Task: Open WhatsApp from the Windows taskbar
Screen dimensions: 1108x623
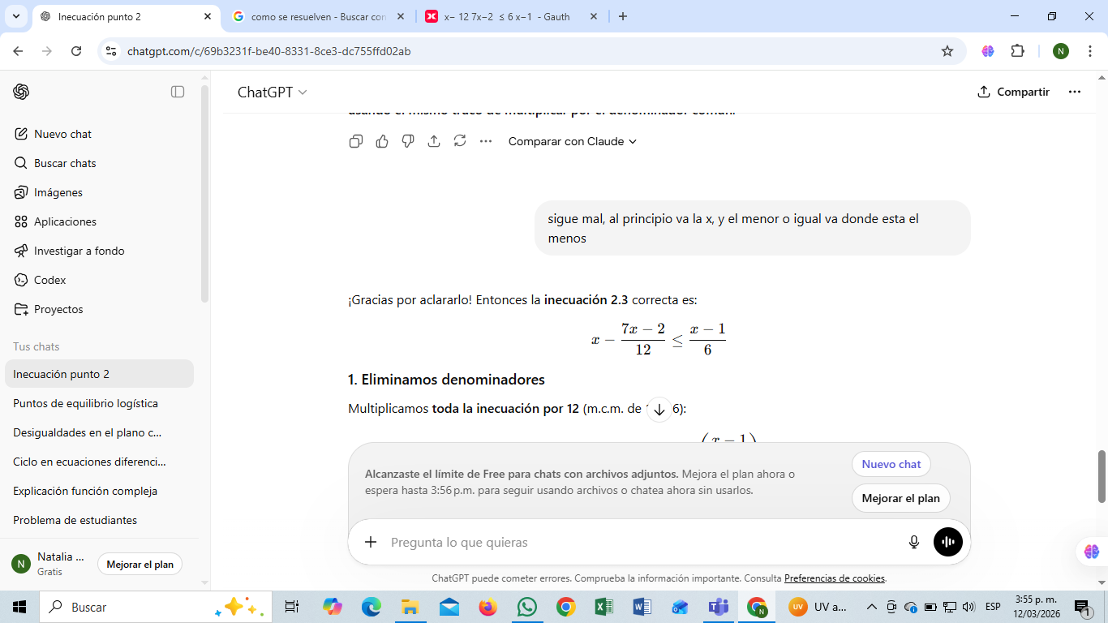Action: click(527, 607)
